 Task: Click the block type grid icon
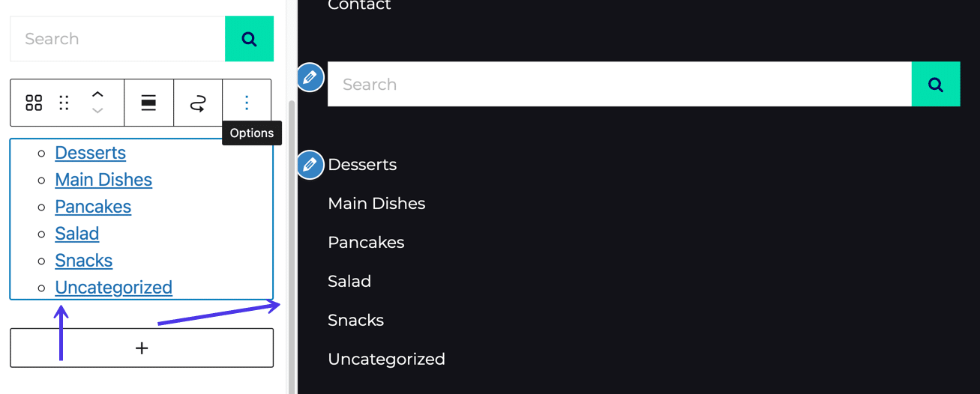[34, 103]
